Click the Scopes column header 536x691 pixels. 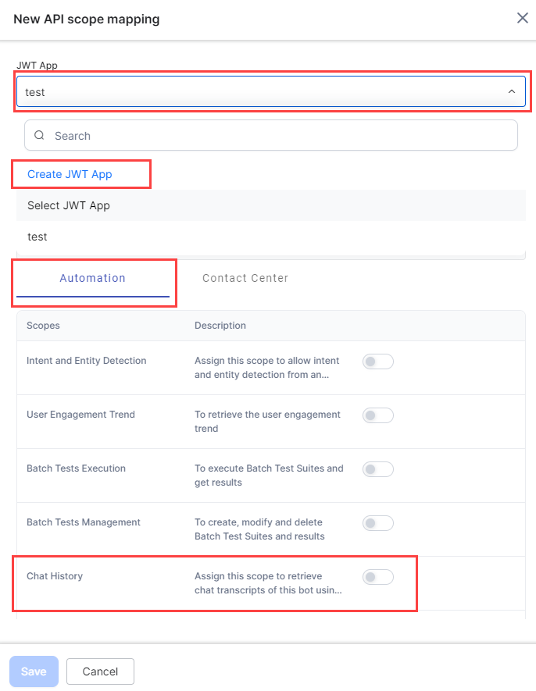[x=43, y=326]
